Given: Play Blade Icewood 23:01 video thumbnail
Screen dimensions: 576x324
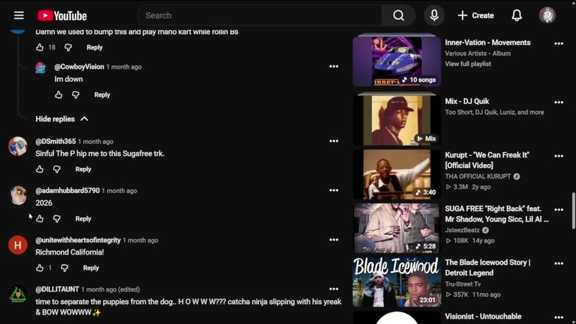Looking at the screenshot, I should tap(397, 282).
